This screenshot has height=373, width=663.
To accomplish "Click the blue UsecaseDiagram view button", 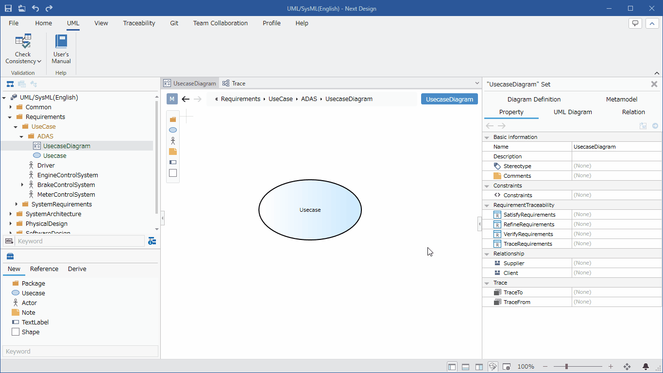I will coord(449,99).
